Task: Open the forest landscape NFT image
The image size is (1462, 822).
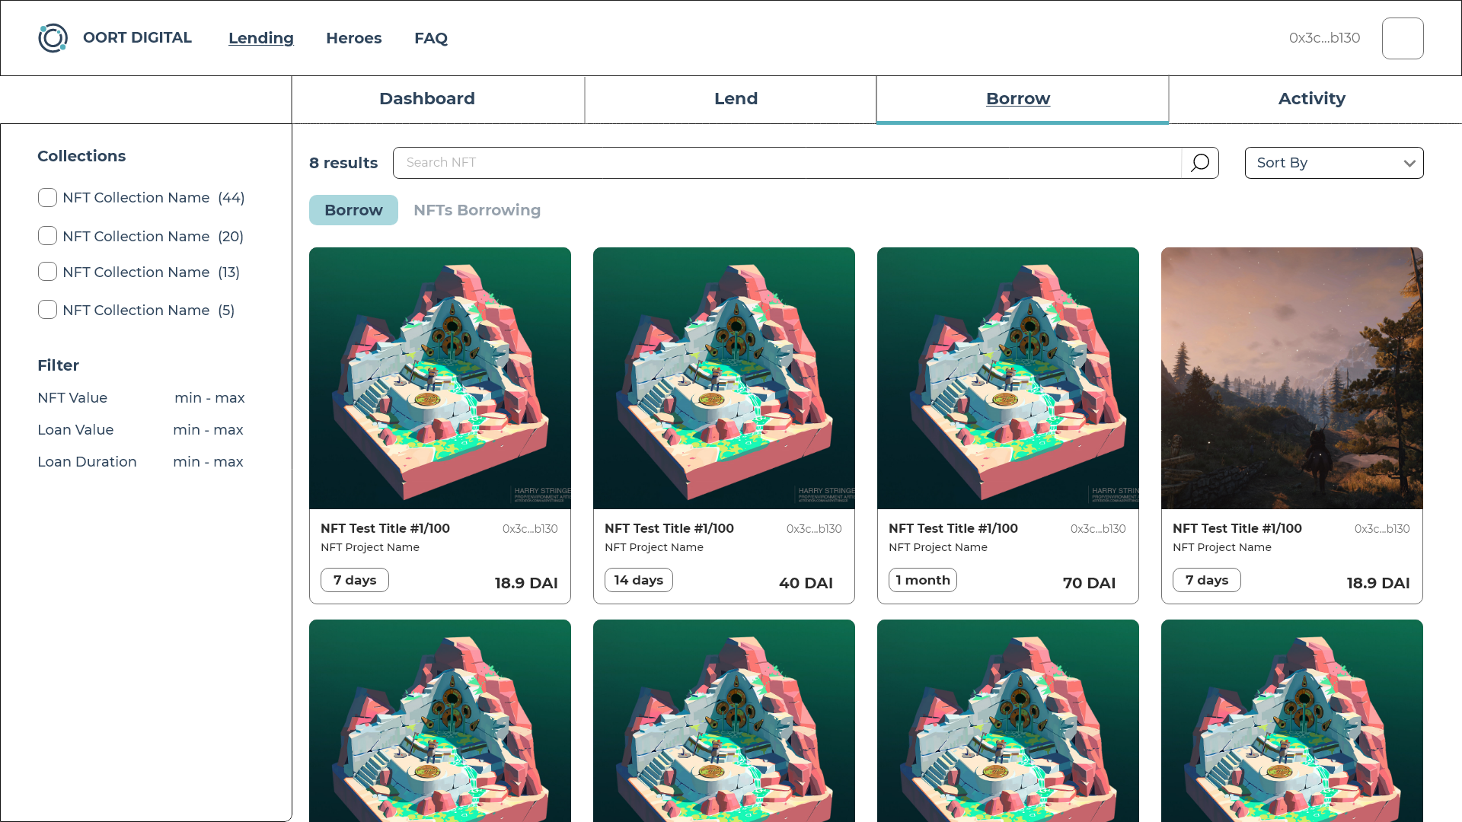Action: pyautogui.click(x=1292, y=378)
